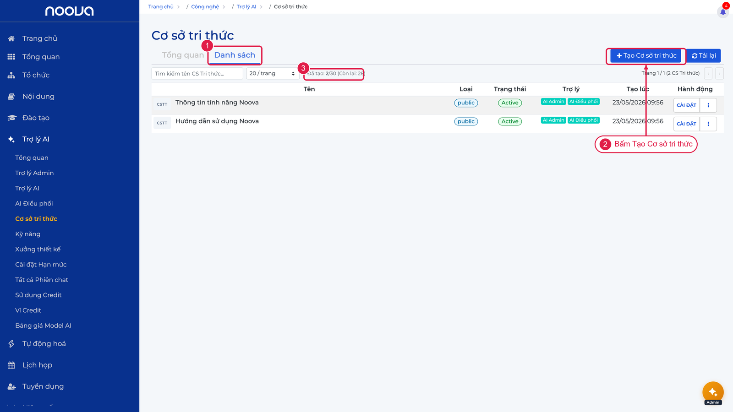Viewport: 733px width, 412px height.
Task: Open the 20 / trang page size dropdown
Action: tap(272, 74)
